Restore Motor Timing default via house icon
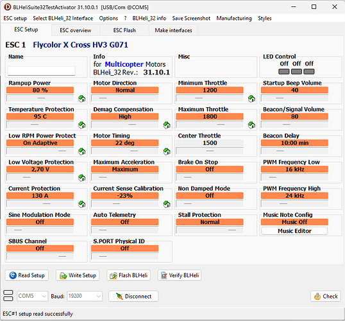345x321 pixels. 167,152
